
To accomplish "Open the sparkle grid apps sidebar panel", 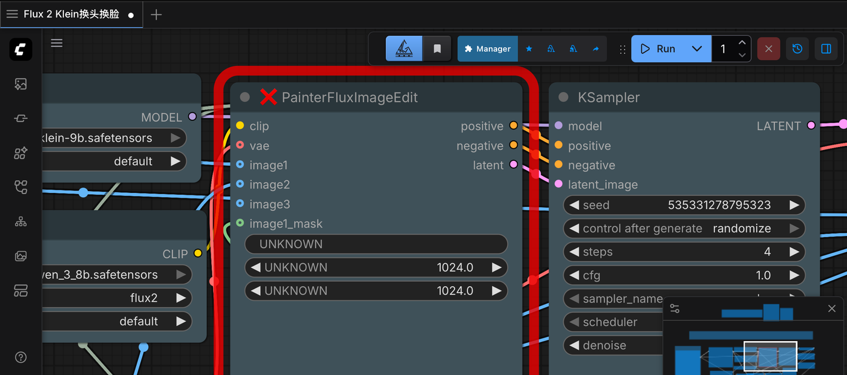I will pos(21,153).
